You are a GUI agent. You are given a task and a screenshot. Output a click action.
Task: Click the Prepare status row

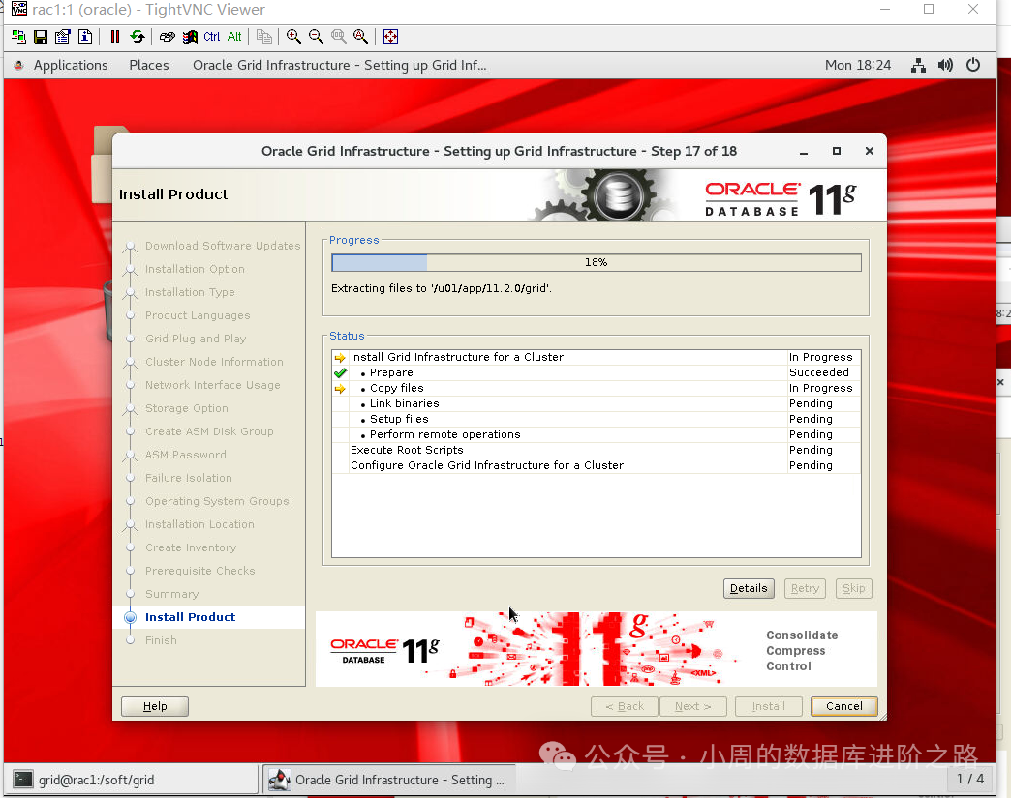pos(597,373)
